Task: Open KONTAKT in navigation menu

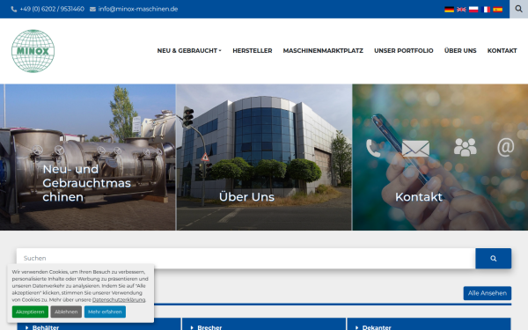Action: pyautogui.click(x=502, y=51)
